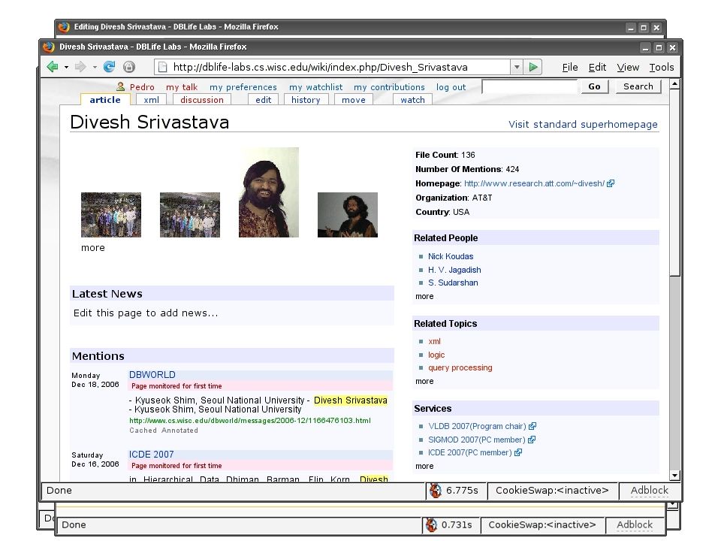Open the query processing topic link
Viewport: 721px width, 541px height.
(460, 367)
